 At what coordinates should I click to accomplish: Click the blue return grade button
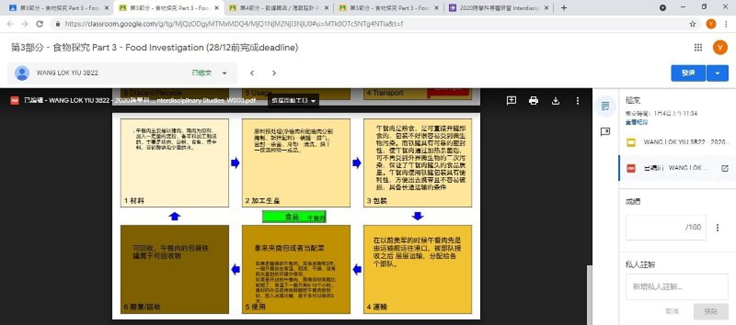tap(688, 73)
